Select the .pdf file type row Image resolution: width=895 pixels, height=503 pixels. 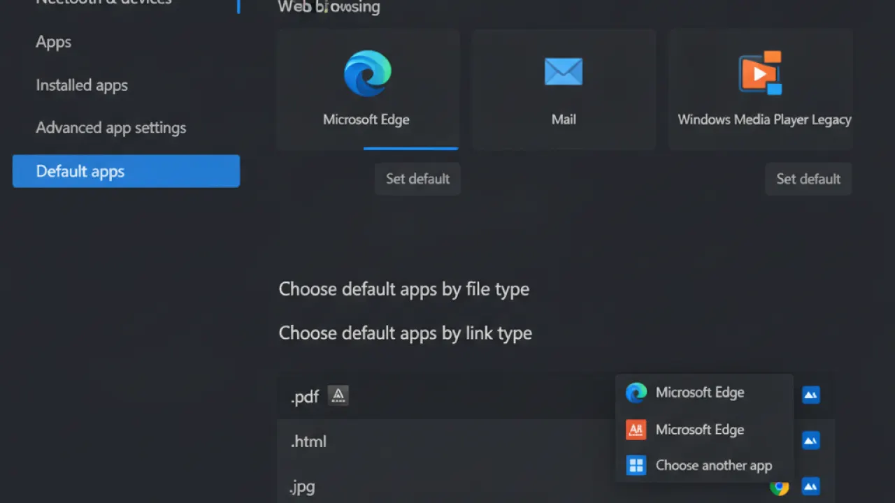[x=556, y=396]
